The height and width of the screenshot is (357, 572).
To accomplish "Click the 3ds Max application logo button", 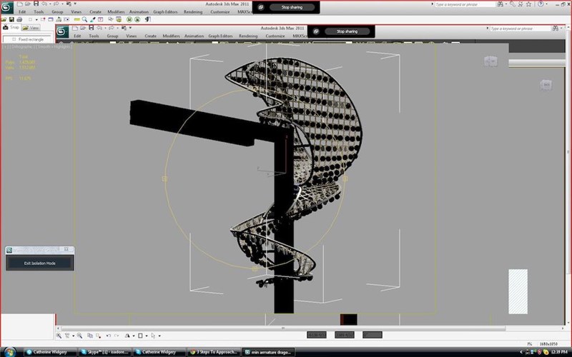I will point(6,7).
